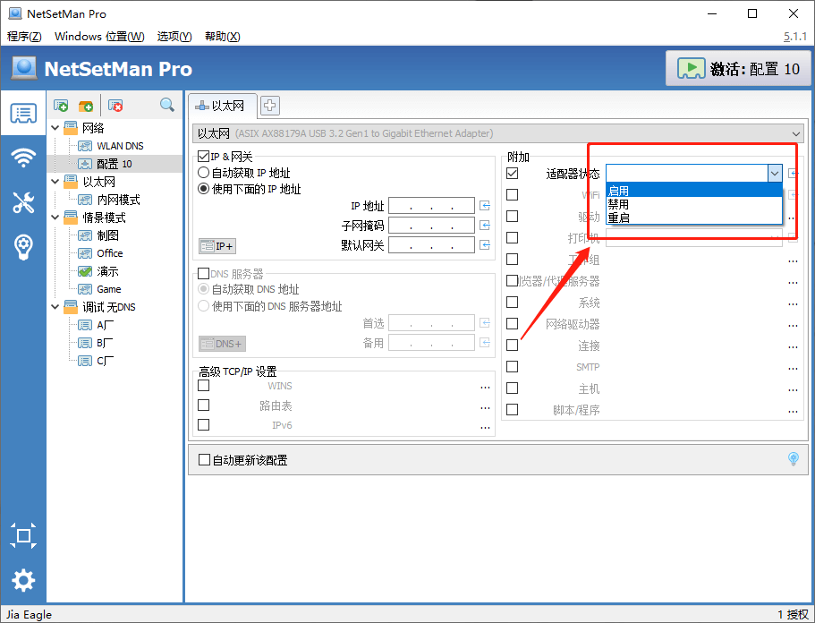815x623 pixels.
Task: Uncheck the IP & 网关 checkbox
Action: (204, 156)
